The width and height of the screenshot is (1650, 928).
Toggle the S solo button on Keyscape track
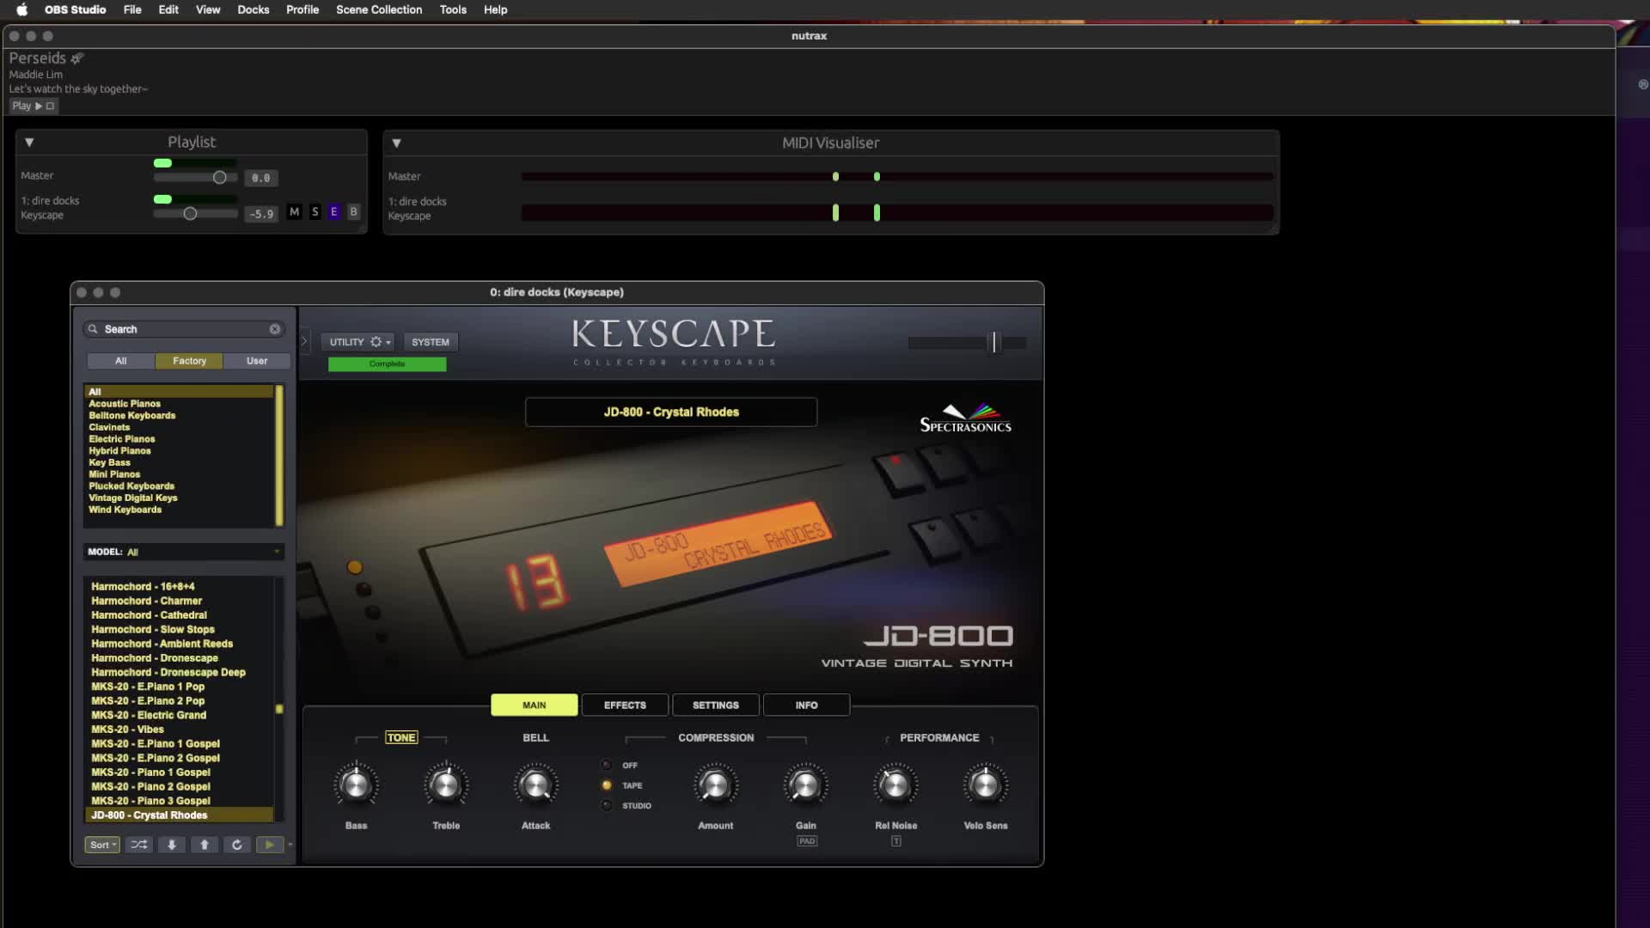click(x=314, y=211)
